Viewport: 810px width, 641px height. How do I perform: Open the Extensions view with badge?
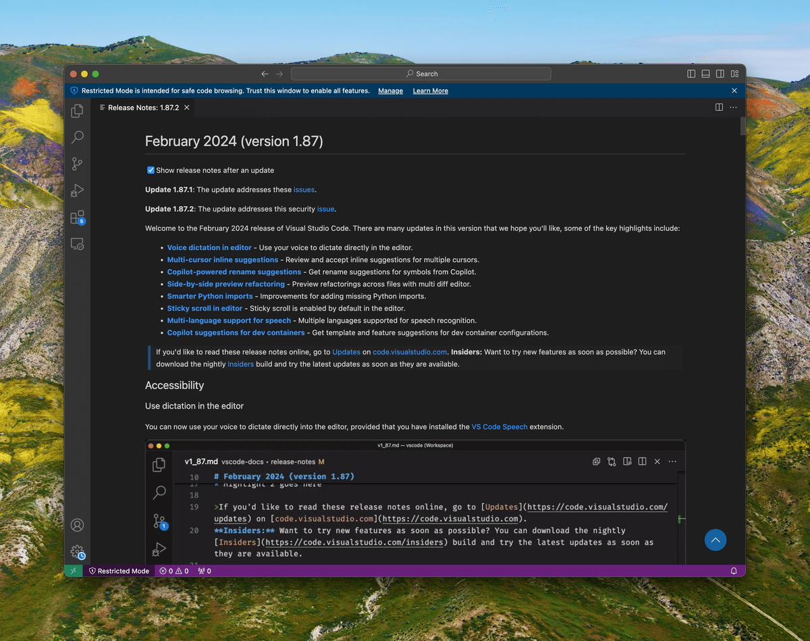pos(78,217)
